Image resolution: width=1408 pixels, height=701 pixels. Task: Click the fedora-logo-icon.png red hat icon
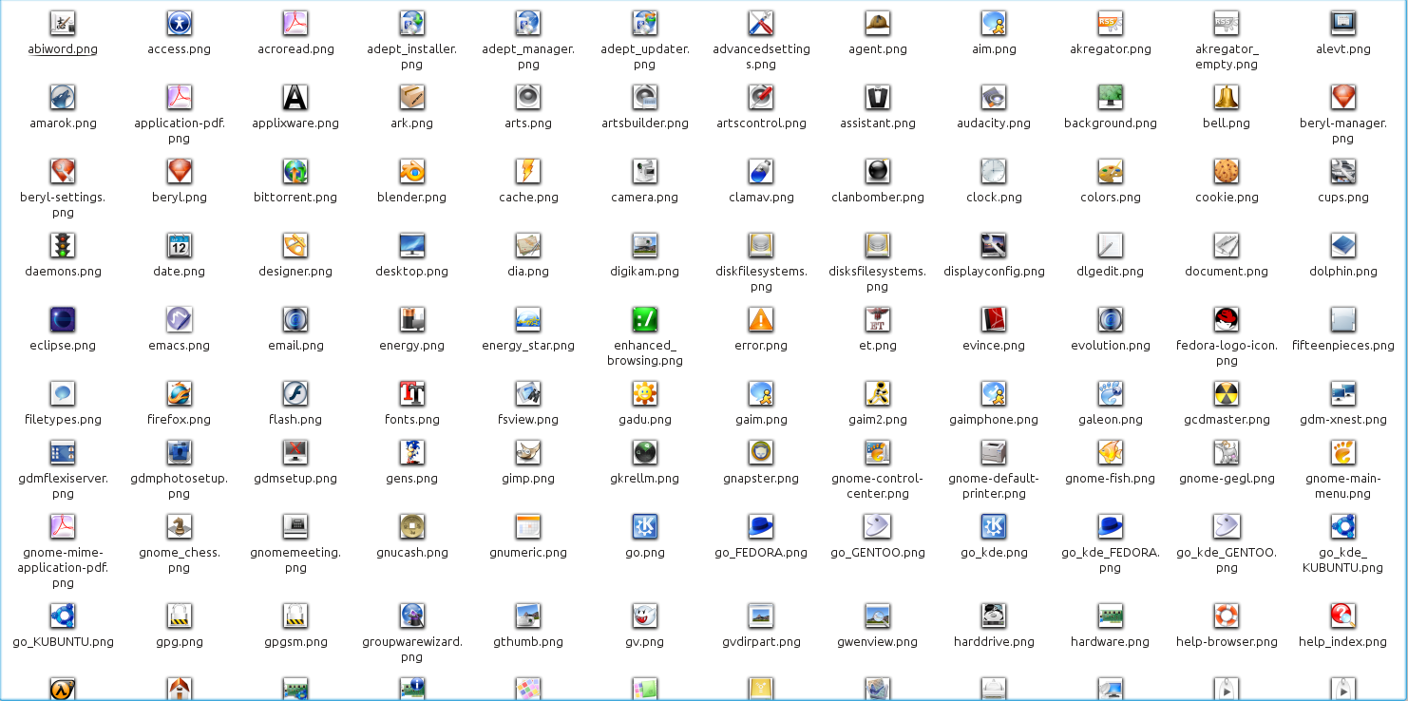pyautogui.click(x=1227, y=319)
